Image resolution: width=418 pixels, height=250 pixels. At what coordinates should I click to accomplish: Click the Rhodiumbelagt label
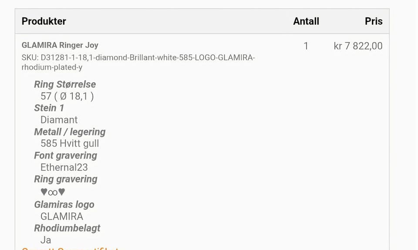pyautogui.click(x=67, y=228)
